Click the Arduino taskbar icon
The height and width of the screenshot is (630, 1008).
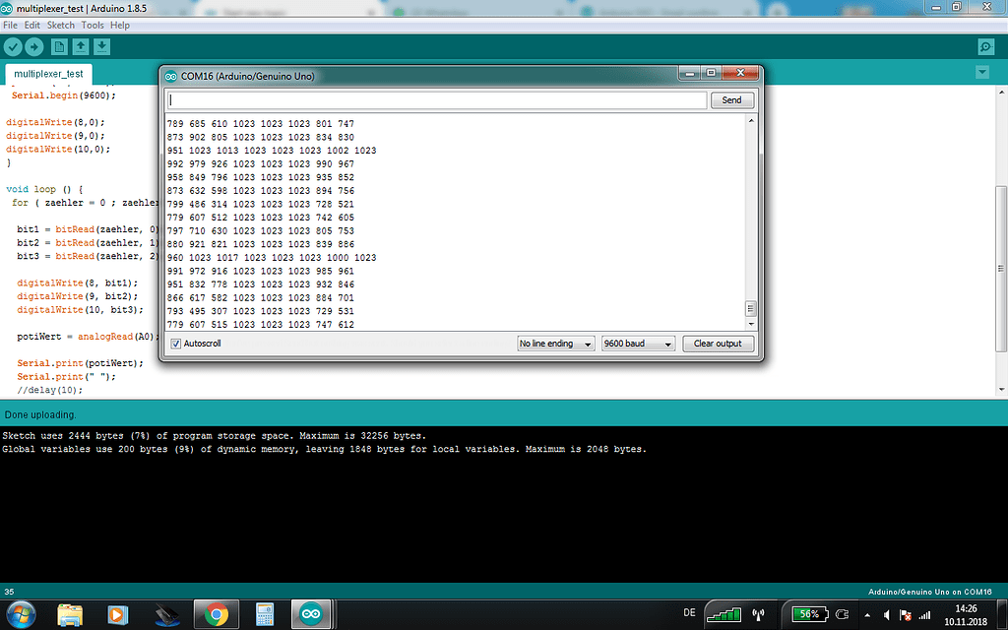coord(311,614)
